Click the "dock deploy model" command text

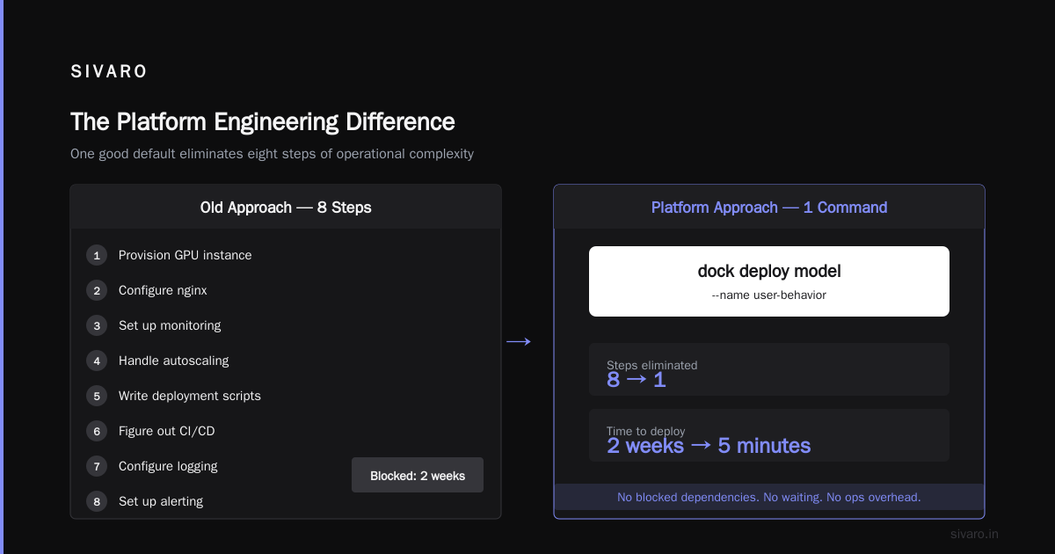(x=769, y=272)
